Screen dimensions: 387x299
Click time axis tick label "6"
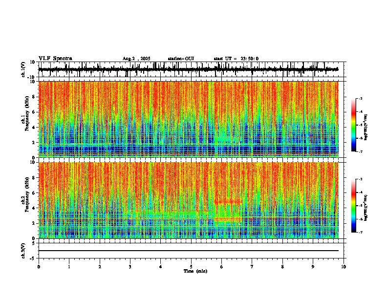pyautogui.click(x=222, y=267)
